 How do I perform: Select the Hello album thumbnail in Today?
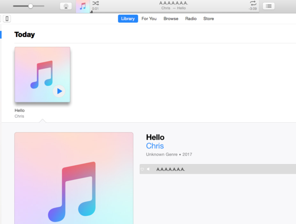tap(42, 75)
